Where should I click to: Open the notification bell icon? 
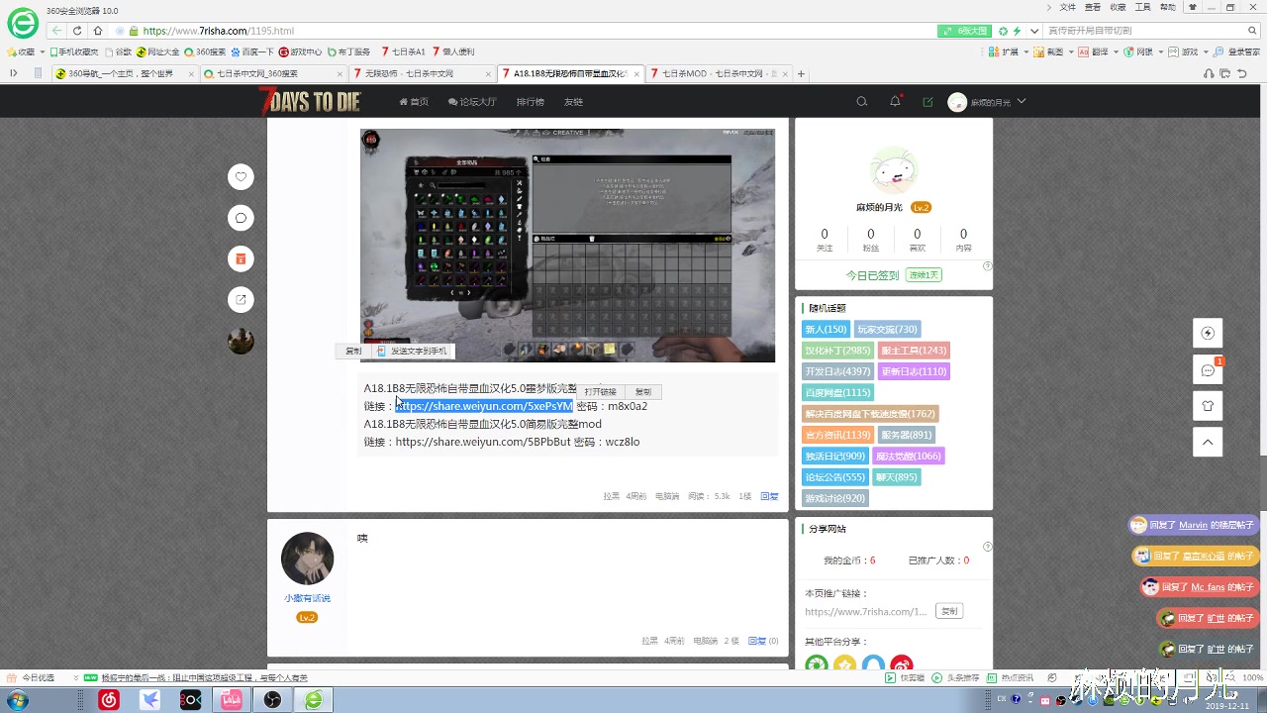tap(895, 102)
